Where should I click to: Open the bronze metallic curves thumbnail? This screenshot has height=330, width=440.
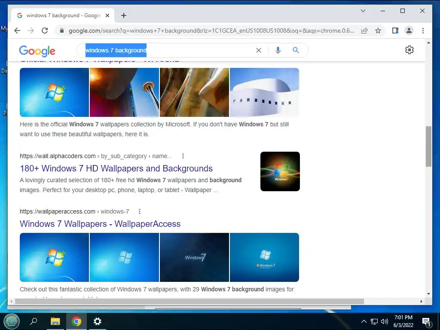[195, 92]
